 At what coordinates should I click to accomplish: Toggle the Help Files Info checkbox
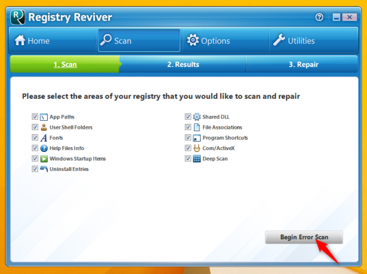[x=35, y=148]
